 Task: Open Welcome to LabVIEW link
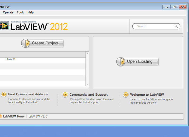point(147,95)
